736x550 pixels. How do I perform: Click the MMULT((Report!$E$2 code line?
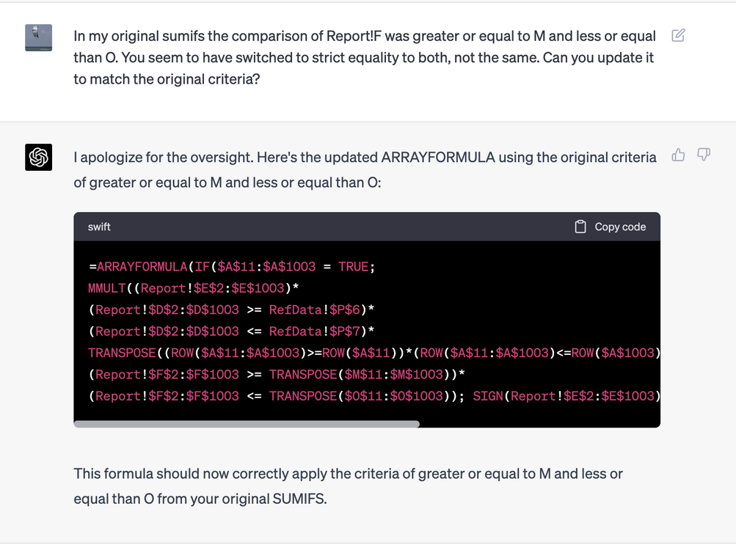click(x=194, y=288)
